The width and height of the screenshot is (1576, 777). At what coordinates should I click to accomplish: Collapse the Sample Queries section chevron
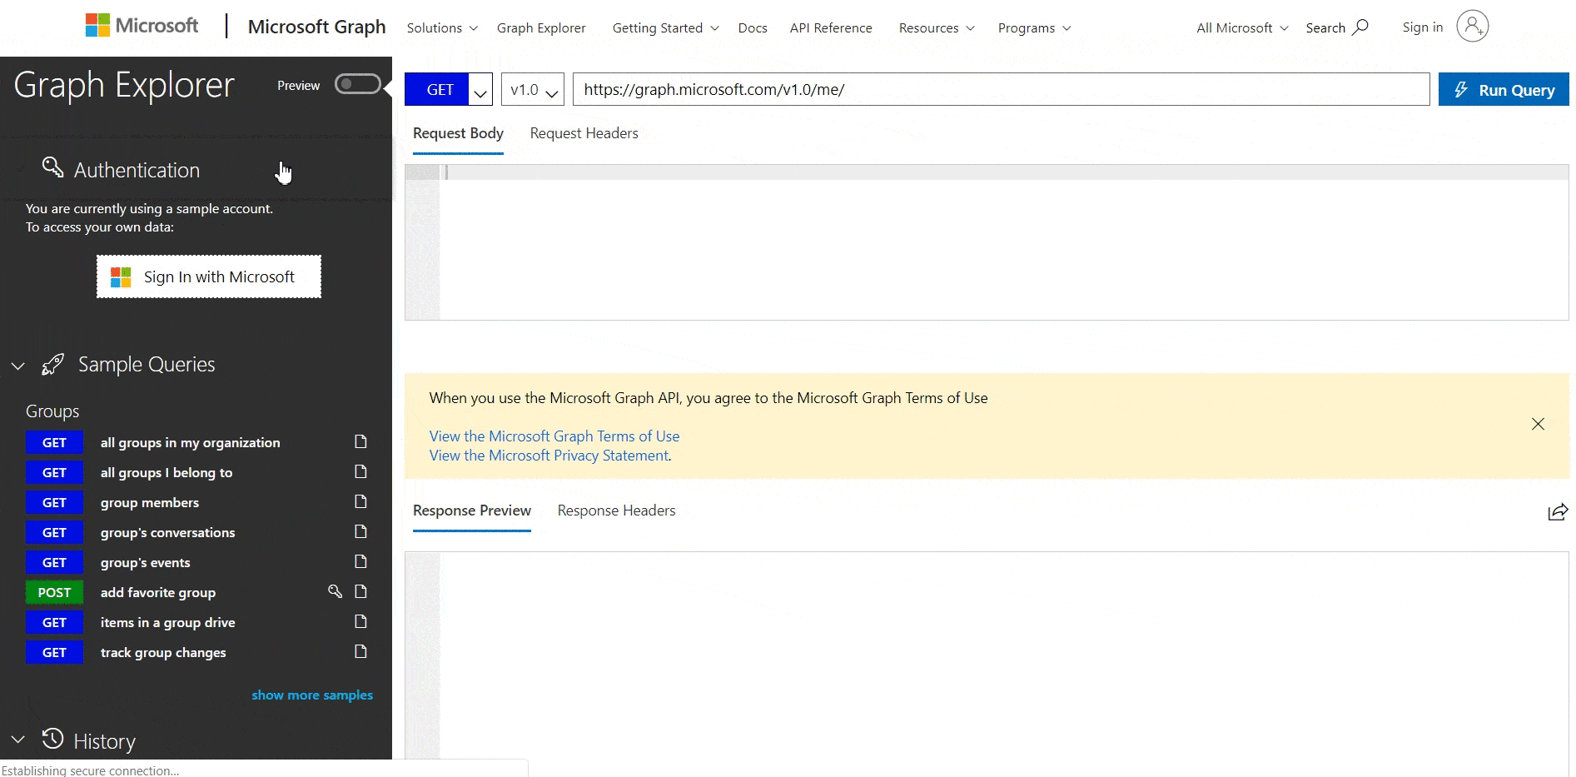[x=18, y=366]
